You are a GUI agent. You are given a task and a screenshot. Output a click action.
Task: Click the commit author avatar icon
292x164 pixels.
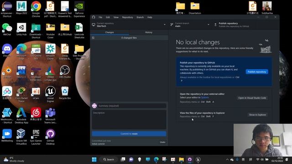(x=94, y=106)
